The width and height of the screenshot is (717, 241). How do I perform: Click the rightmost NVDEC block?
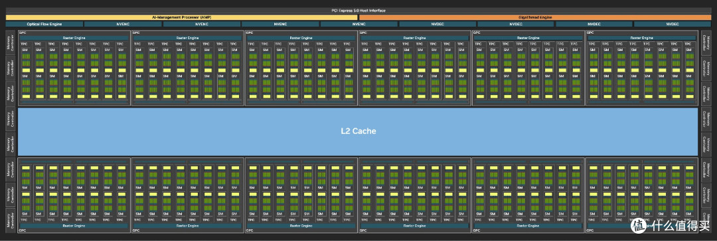pyautogui.click(x=672, y=24)
